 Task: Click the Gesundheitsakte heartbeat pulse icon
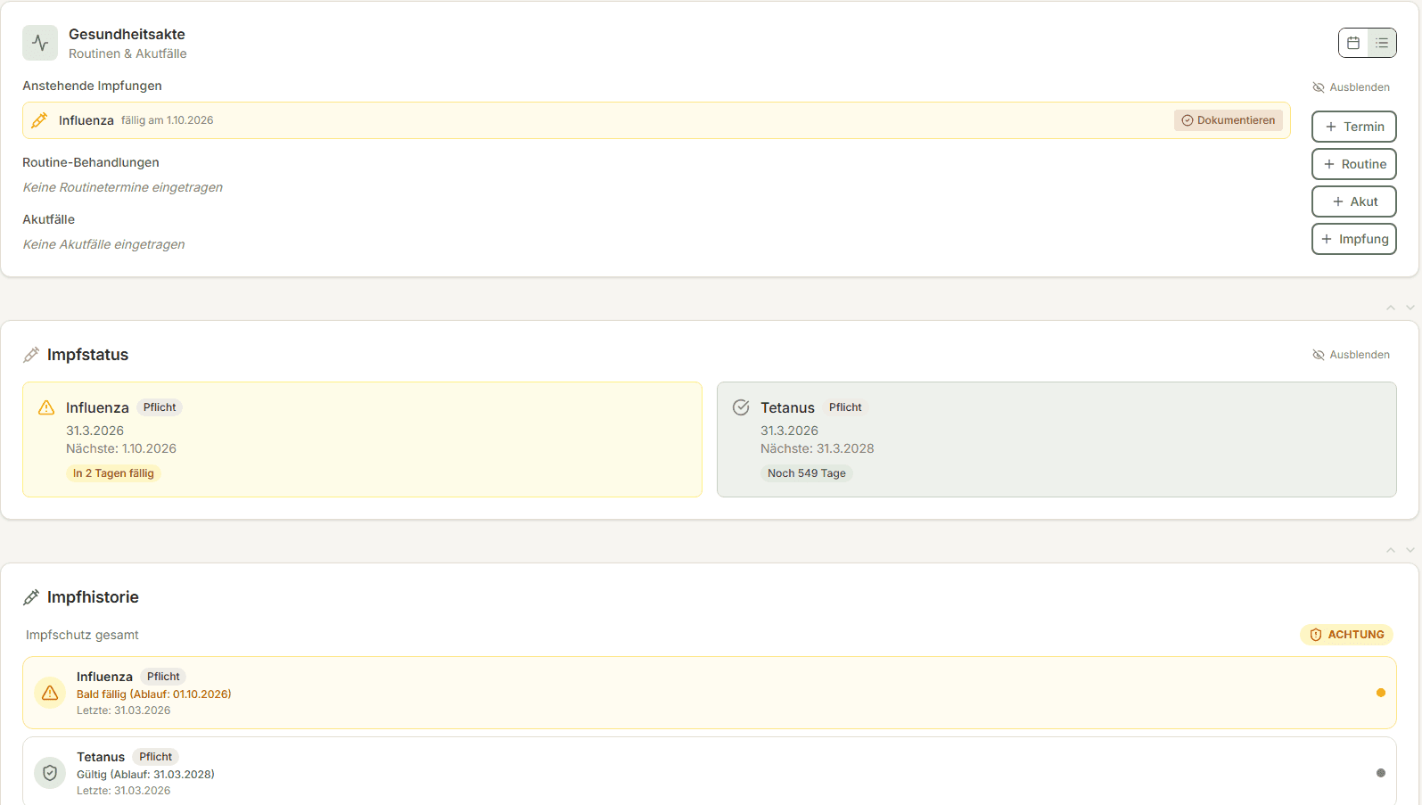coord(40,43)
